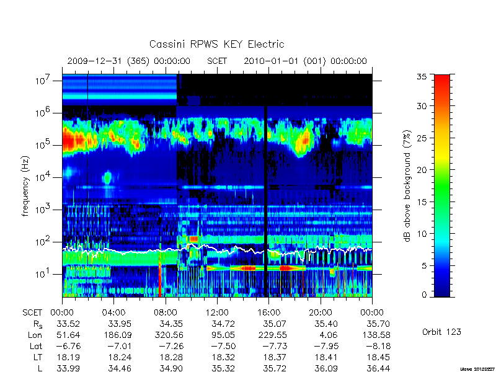Click the L value "35.32"
496x372 pixels.
(x=223, y=368)
